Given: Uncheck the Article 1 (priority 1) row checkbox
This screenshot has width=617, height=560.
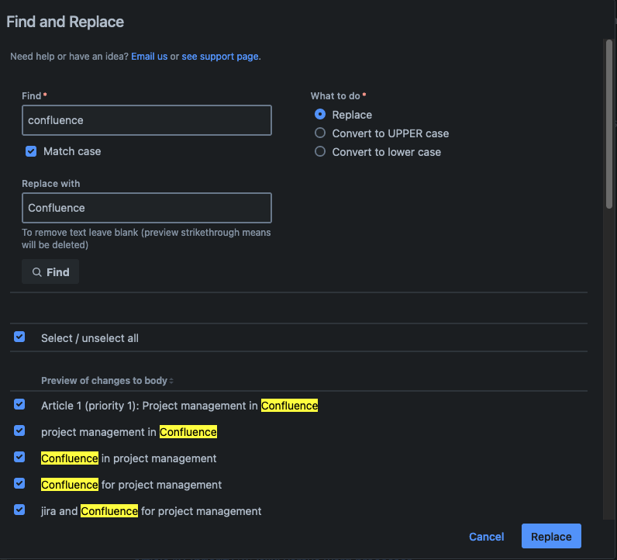Looking at the screenshot, I should tap(20, 405).
